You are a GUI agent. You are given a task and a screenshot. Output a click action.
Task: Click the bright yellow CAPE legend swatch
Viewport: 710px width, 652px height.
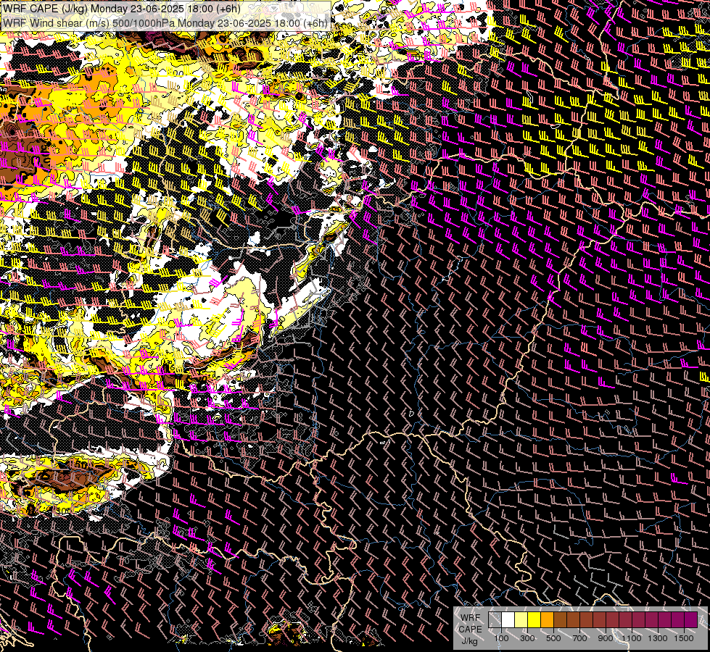pyautogui.click(x=534, y=620)
